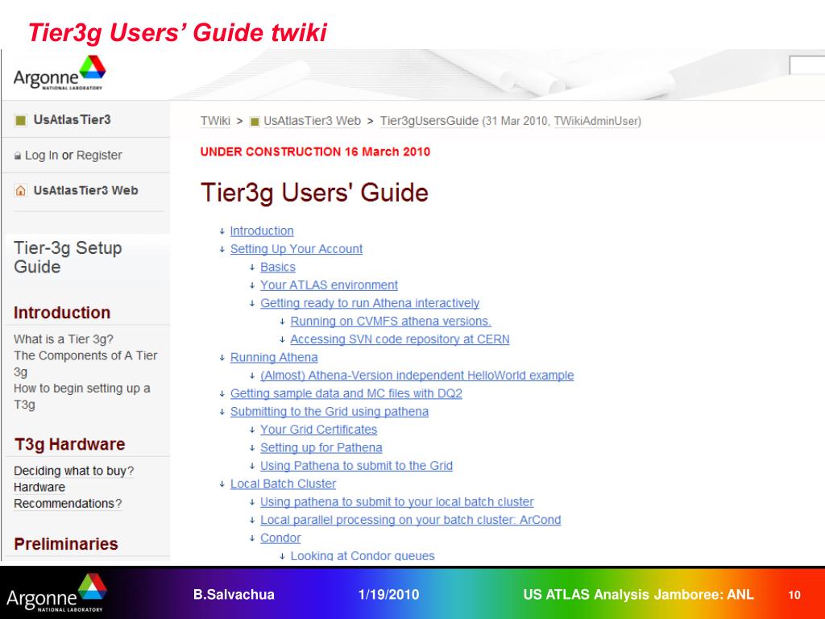Open Accessing SVN code repository at CERN
Viewport: 825px width, 619px height.
tap(400, 339)
